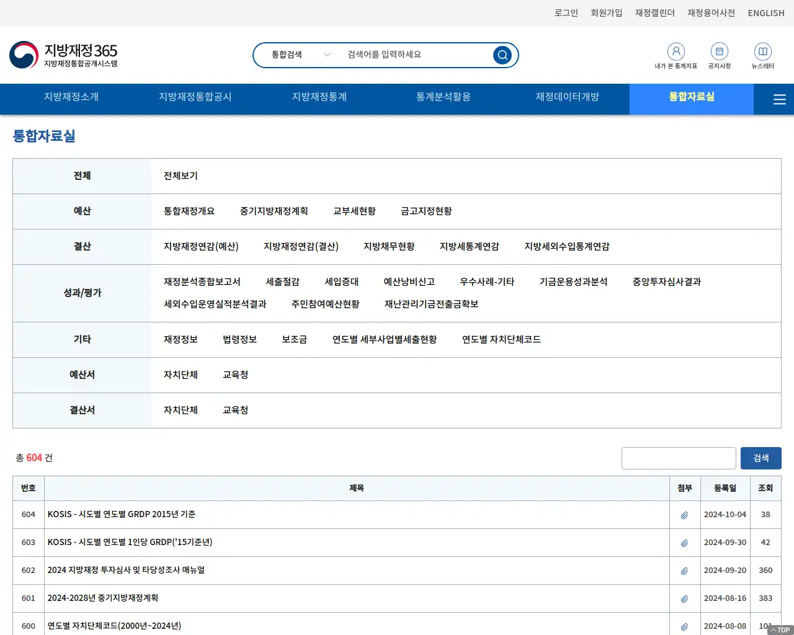Click the 로그인 link

point(566,13)
